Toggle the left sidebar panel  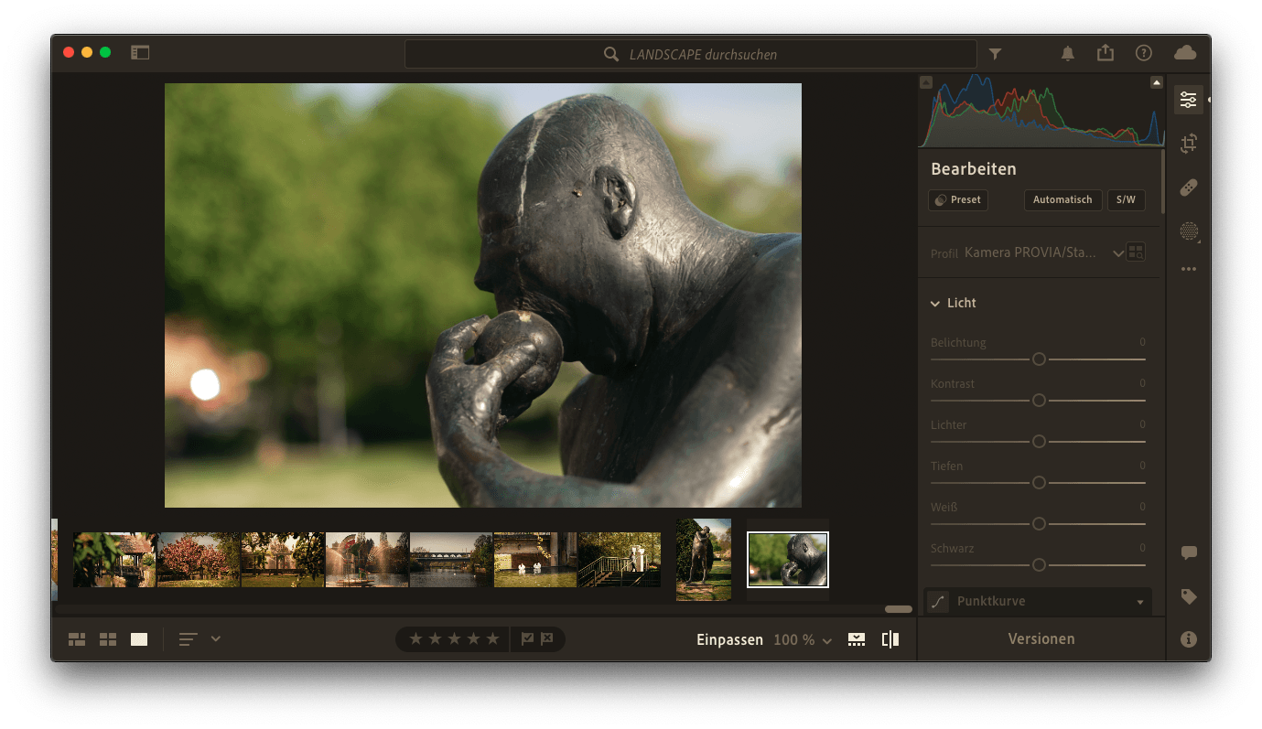click(140, 53)
